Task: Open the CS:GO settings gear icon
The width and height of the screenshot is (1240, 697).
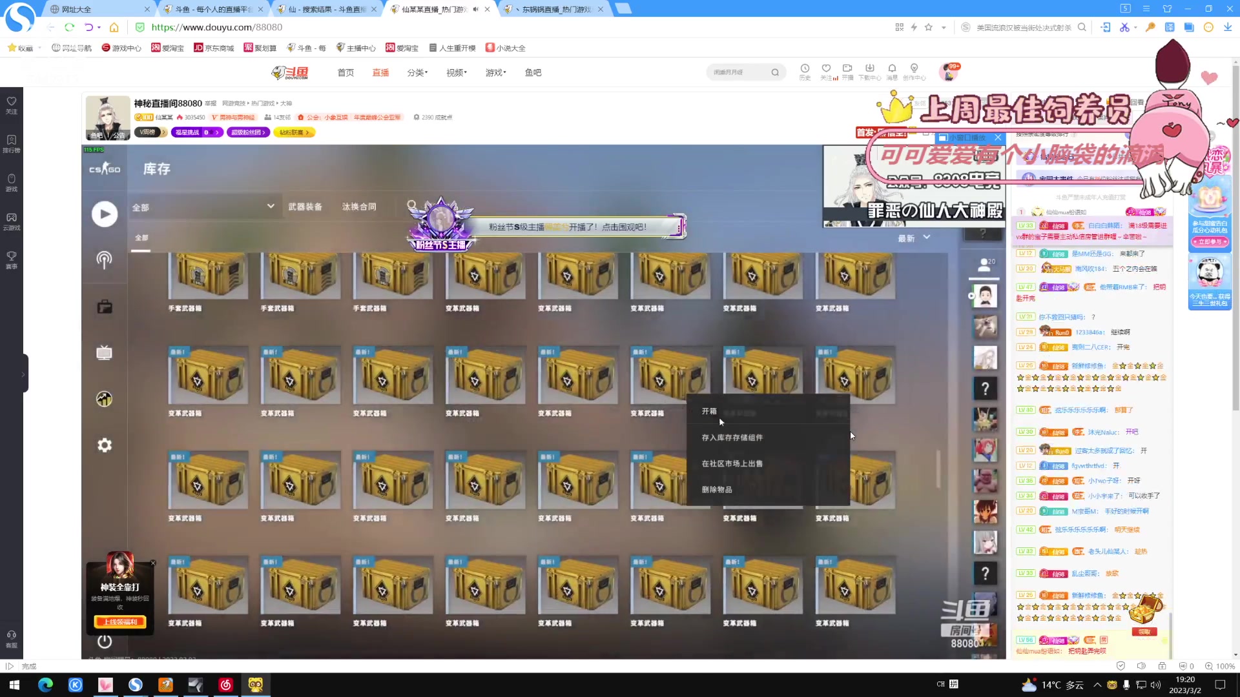Action: point(105,445)
